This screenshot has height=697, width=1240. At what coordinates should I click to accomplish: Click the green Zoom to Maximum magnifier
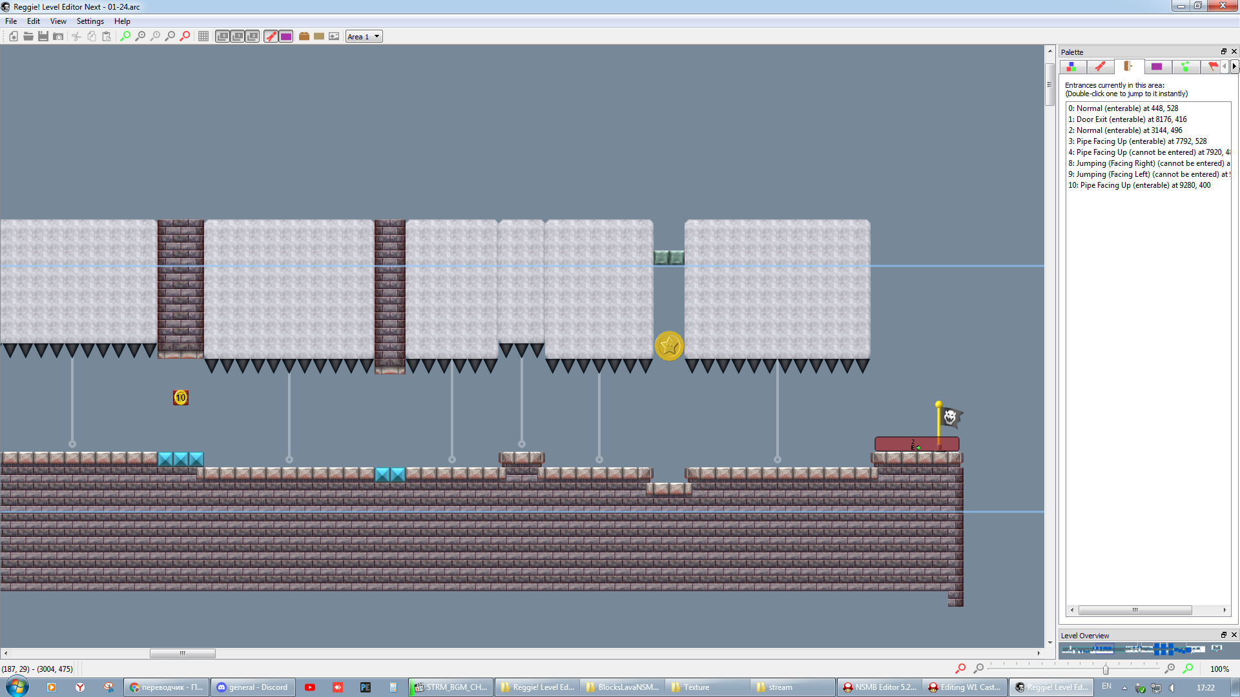pyautogui.click(x=125, y=36)
